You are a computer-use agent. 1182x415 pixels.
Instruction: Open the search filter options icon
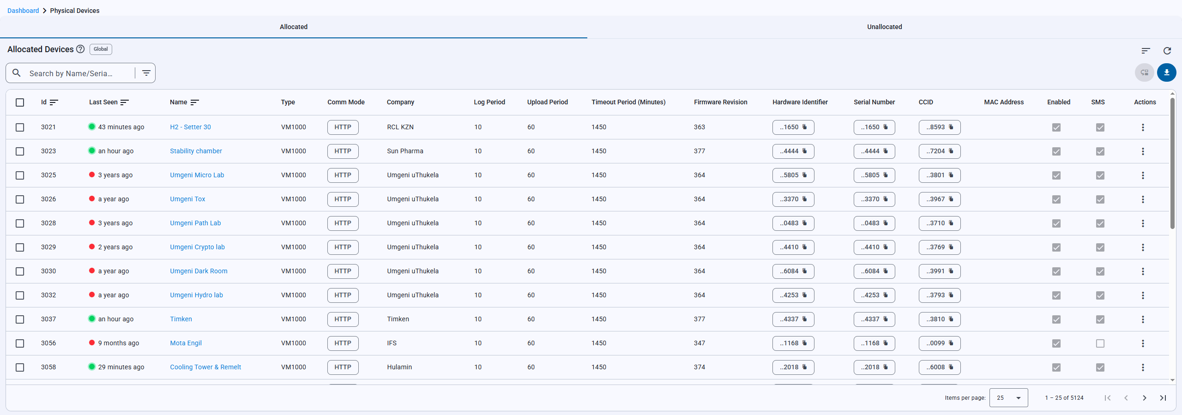[146, 73]
